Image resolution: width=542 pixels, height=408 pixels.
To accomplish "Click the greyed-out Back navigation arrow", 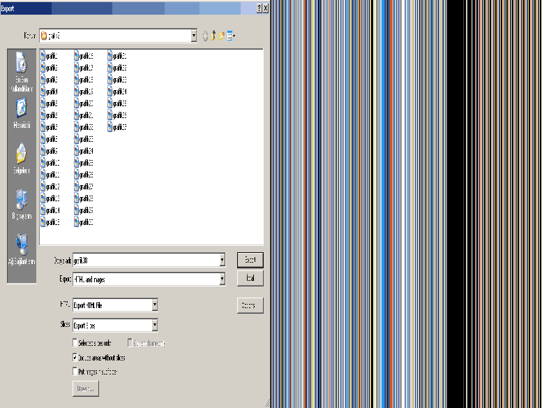I will click(205, 36).
